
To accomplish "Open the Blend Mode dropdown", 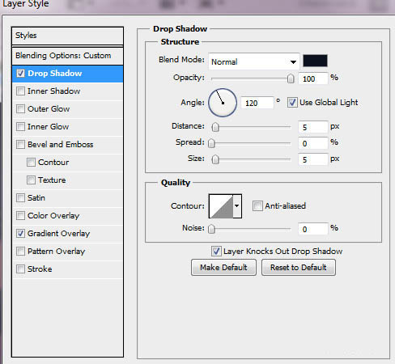I will pyautogui.click(x=254, y=61).
